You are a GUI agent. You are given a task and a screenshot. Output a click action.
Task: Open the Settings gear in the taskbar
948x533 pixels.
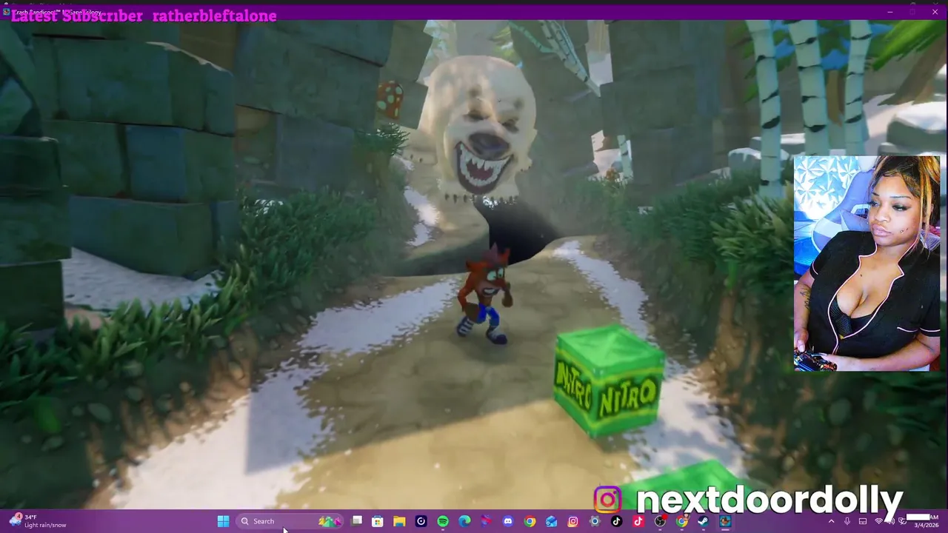pos(595,521)
